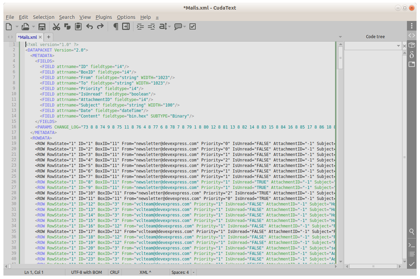The image size is (420, 279).
Task: Open the Plugins menu
Action: pyautogui.click(x=104, y=17)
